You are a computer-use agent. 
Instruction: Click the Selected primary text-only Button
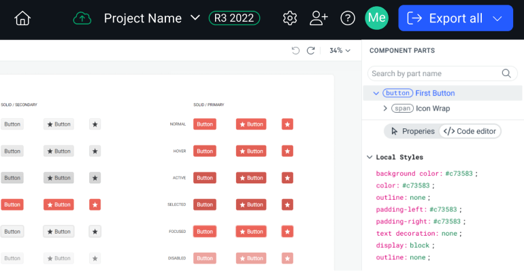(205, 204)
